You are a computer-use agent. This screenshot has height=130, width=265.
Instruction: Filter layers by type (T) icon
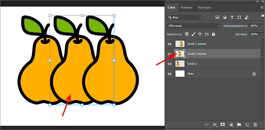pyautogui.click(x=232, y=17)
